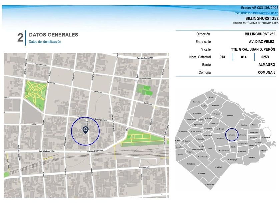This screenshot has width=280, height=210.
Task: Select the 'COMUNA 5' value
Action: click(267, 72)
